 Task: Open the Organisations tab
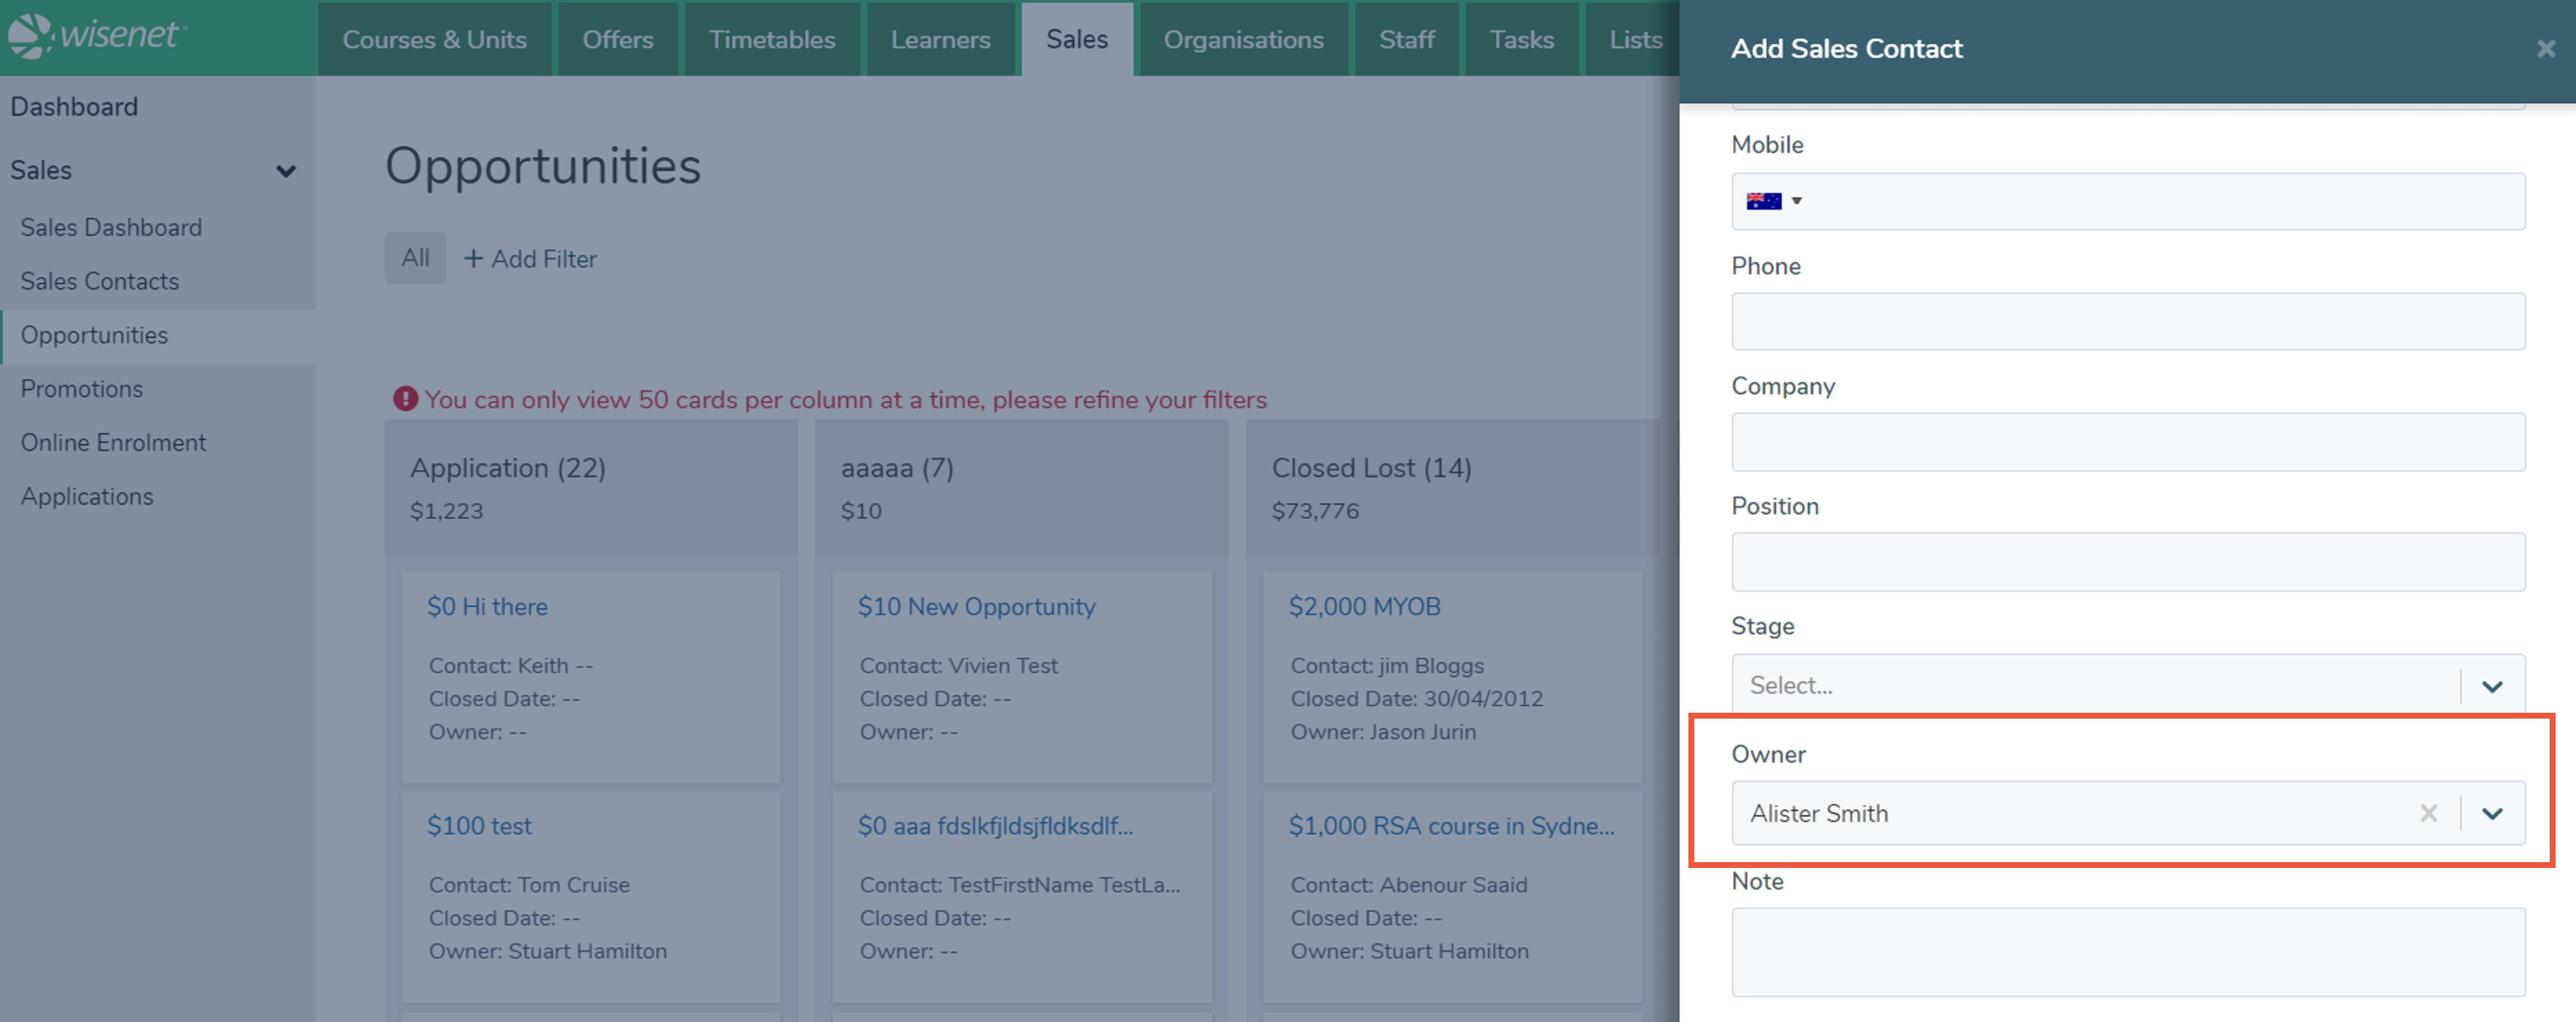click(x=1243, y=39)
